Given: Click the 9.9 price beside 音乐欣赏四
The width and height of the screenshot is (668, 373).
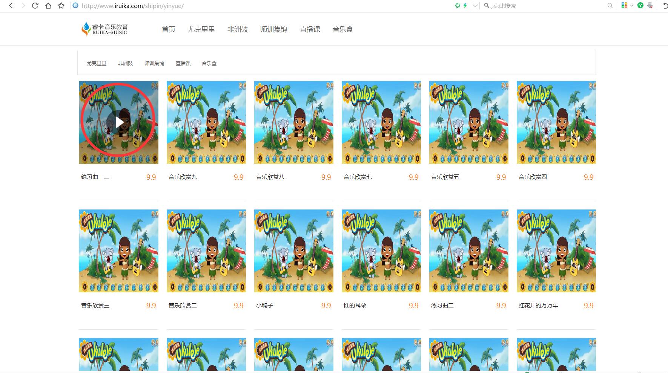Looking at the screenshot, I should (589, 177).
